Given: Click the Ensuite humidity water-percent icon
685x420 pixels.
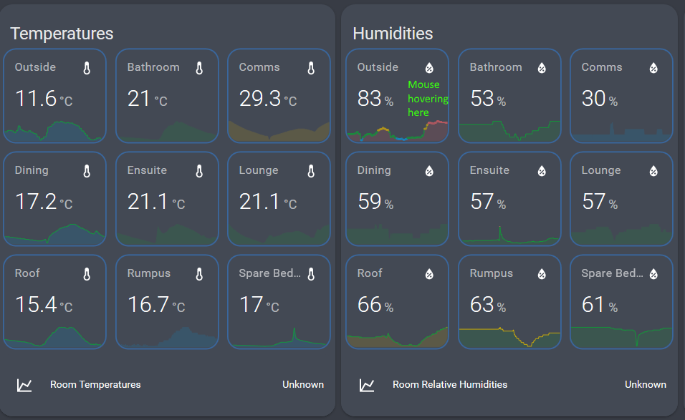Looking at the screenshot, I should click(x=542, y=170).
